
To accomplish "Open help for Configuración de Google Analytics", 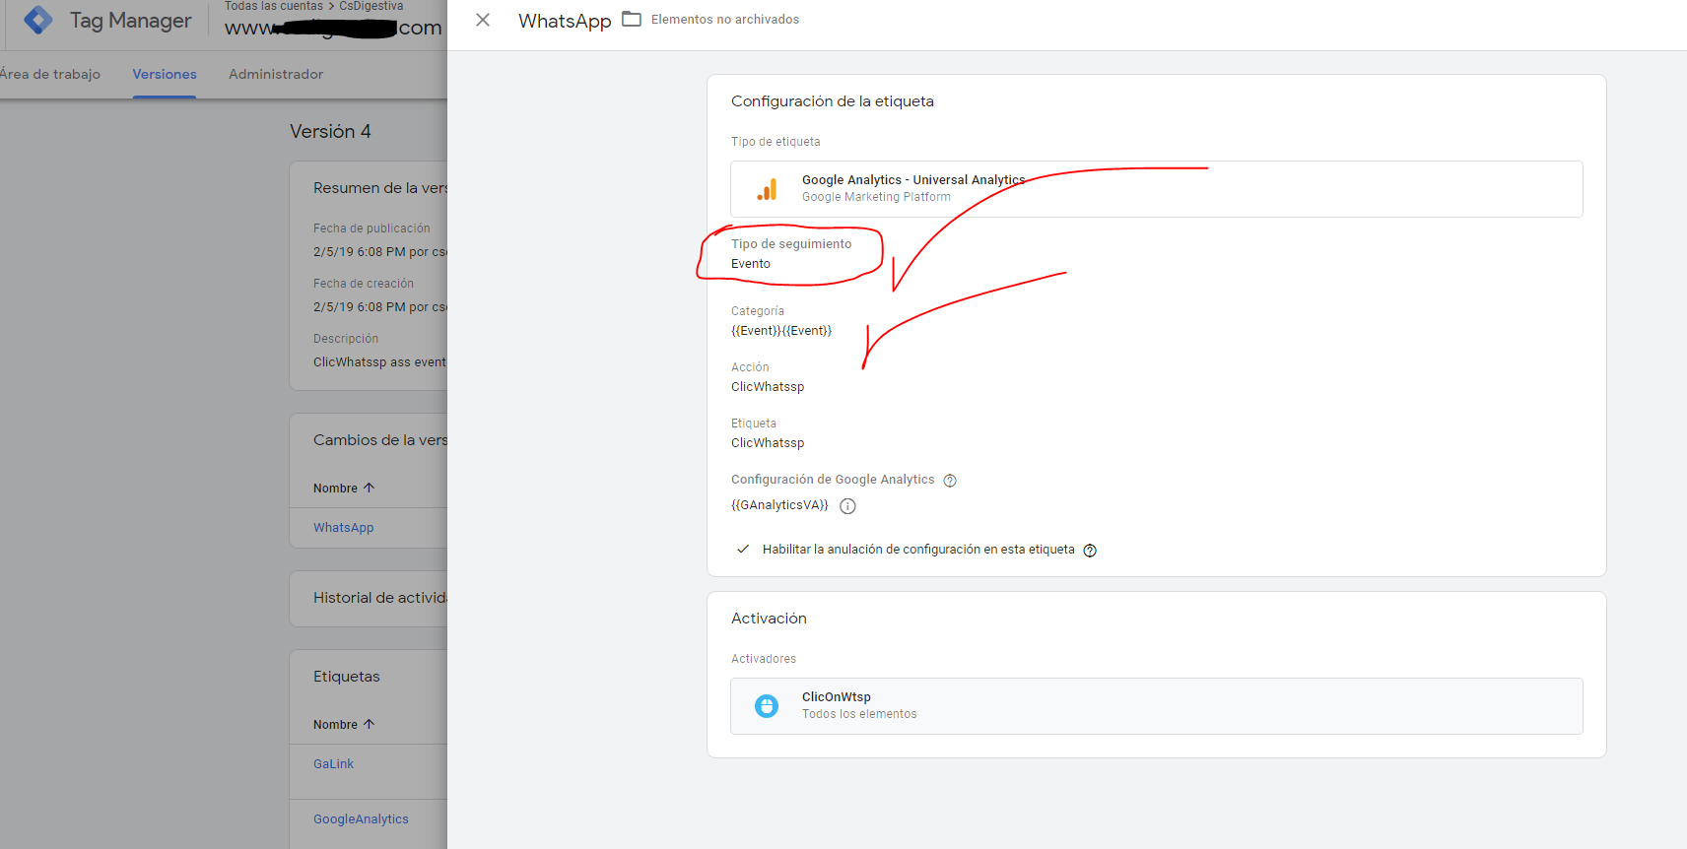I will click(x=950, y=481).
